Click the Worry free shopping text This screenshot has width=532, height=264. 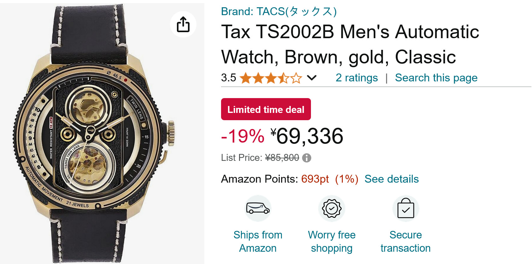331,241
